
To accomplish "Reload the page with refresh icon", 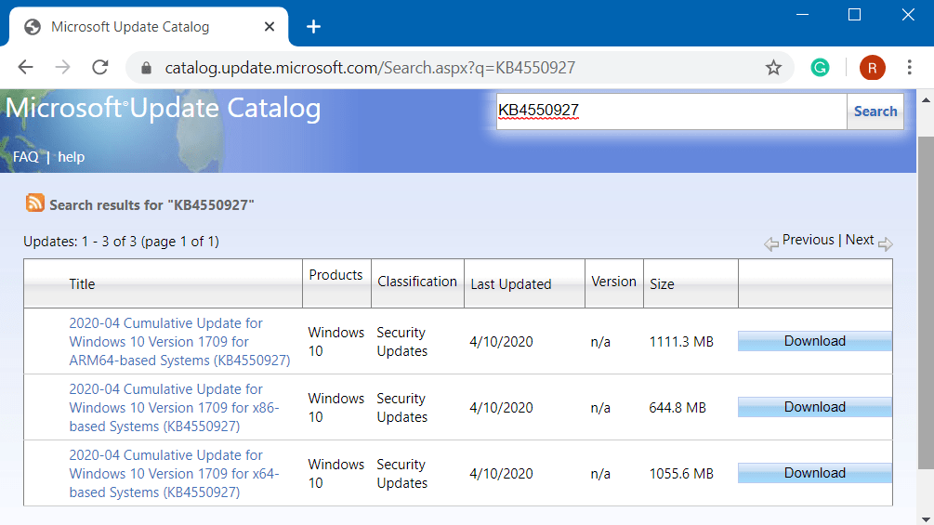I will 100,67.
